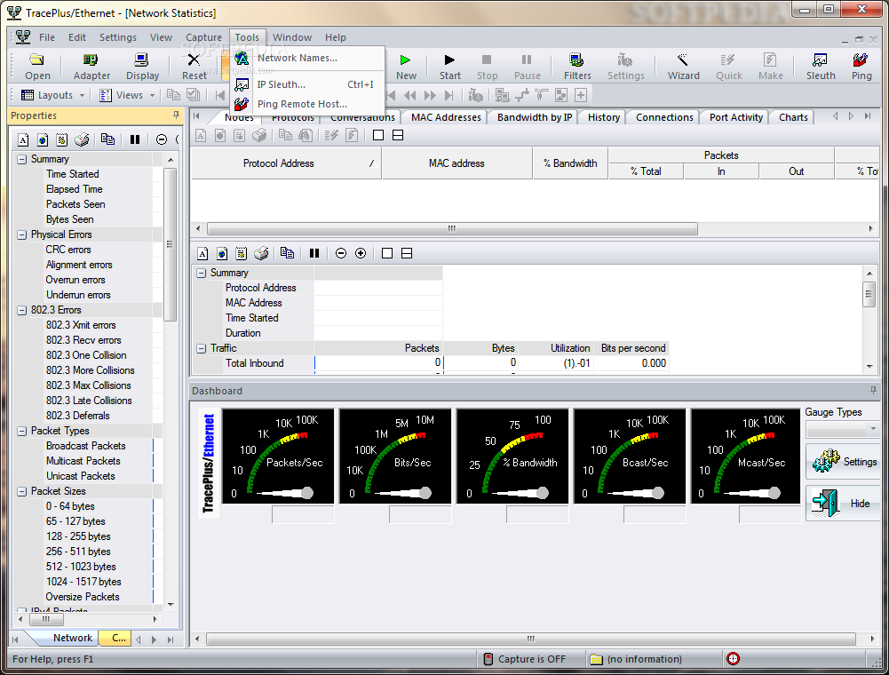This screenshot has height=675, width=889.
Task: Pin the Properties panel
Action: 177,115
